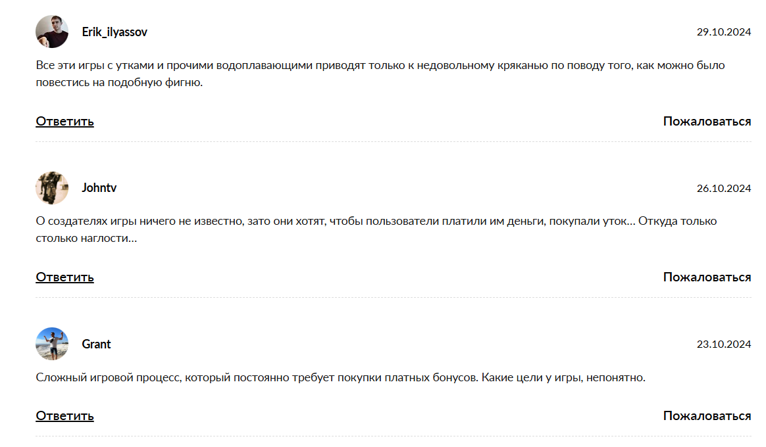The width and height of the screenshot is (766, 447).
Task: Click the dashed divider below Erik_ilyassov's comment
Action: point(393,141)
